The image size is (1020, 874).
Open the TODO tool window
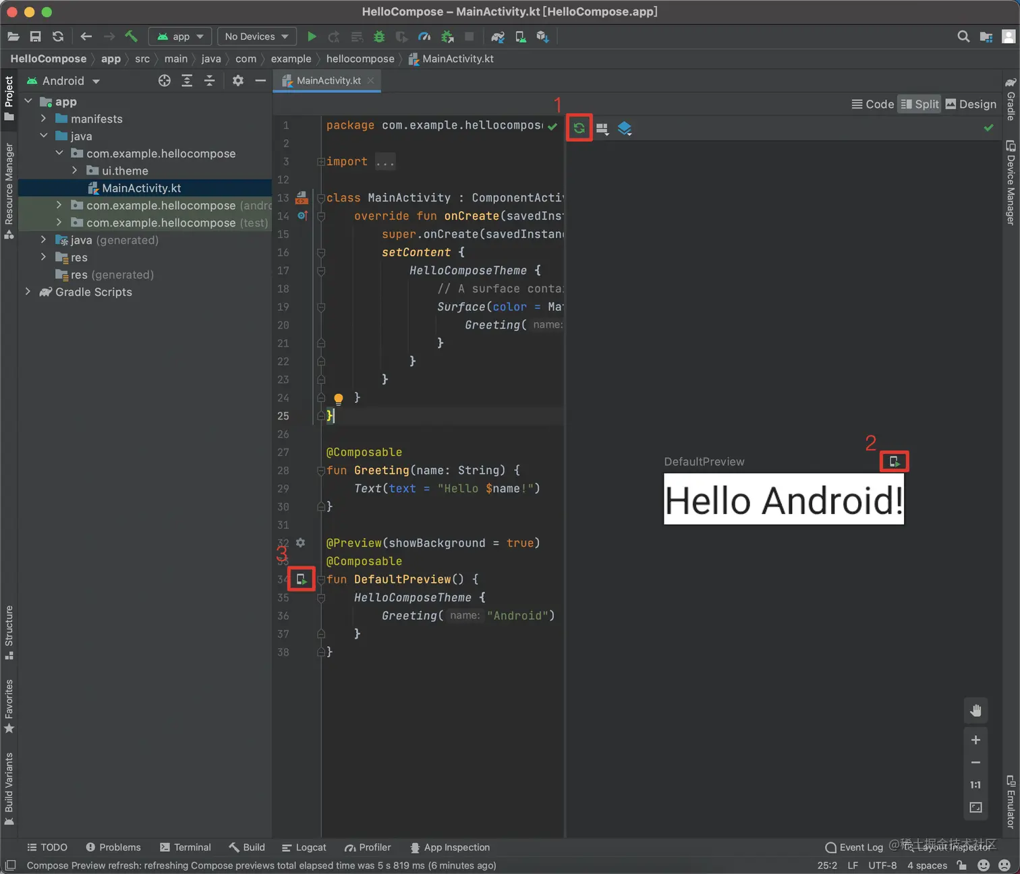(47, 848)
